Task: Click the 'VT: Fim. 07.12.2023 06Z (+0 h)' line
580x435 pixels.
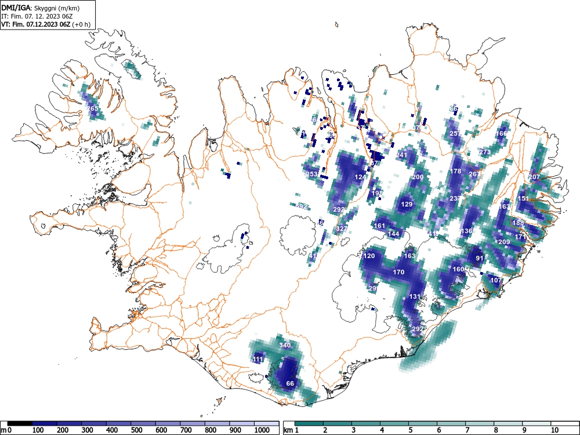Action: [x=45, y=24]
